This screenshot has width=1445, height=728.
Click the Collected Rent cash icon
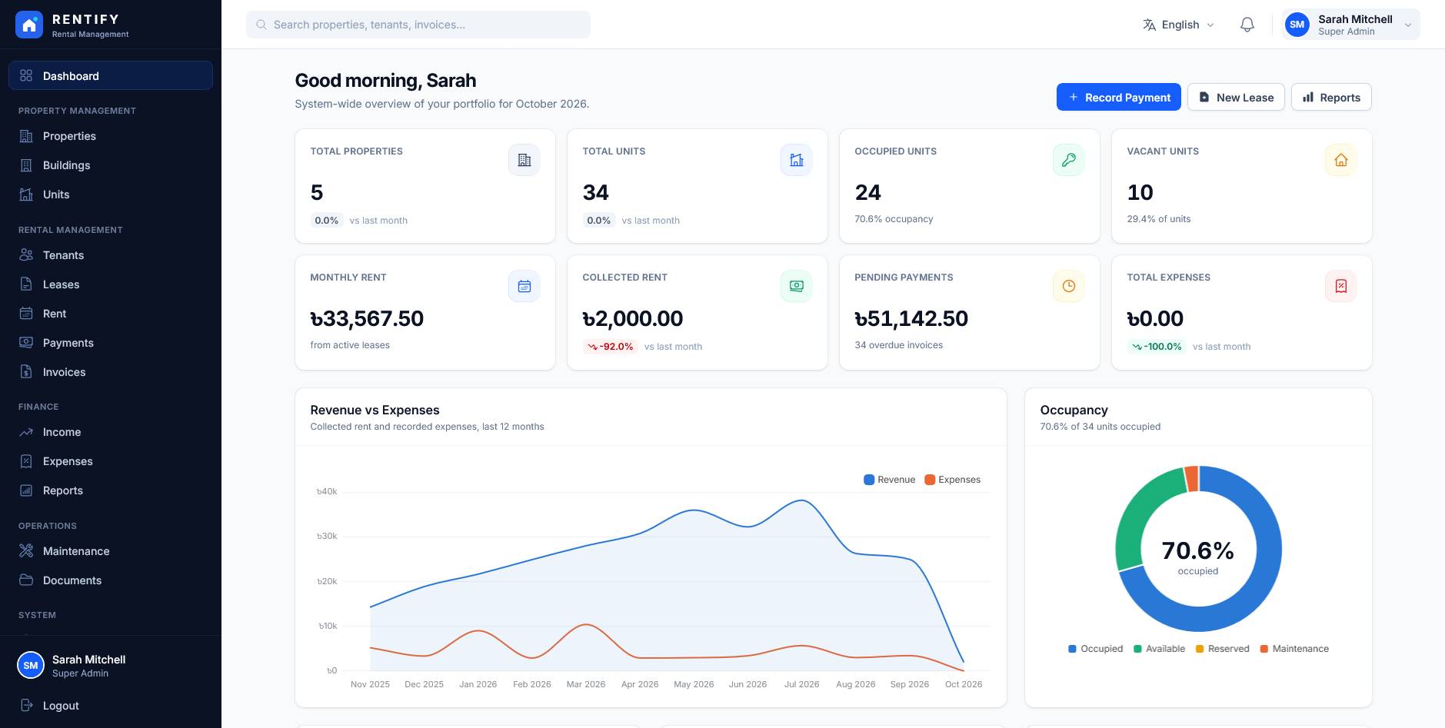coord(797,286)
